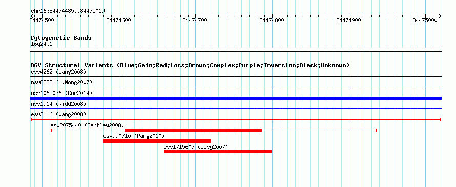
Task: Click the esv2075440 (Bentley2008) variant label
Action: click(x=87, y=125)
